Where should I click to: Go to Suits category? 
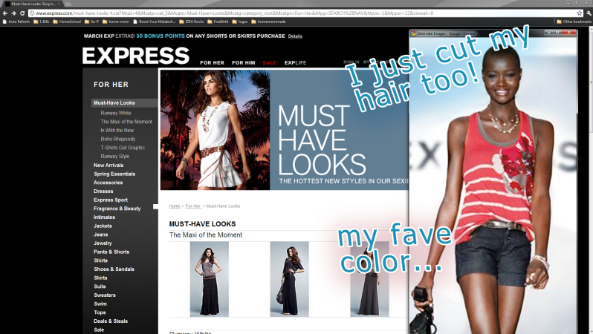(x=100, y=286)
